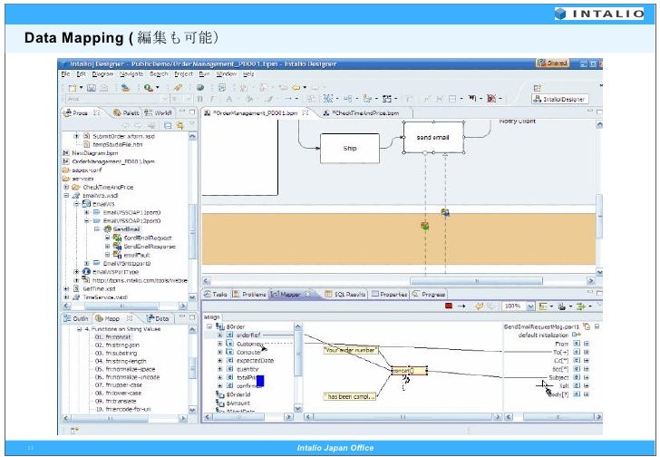Click the green data icon on the orange lane
The height and width of the screenshot is (457, 660).
click(424, 226)
